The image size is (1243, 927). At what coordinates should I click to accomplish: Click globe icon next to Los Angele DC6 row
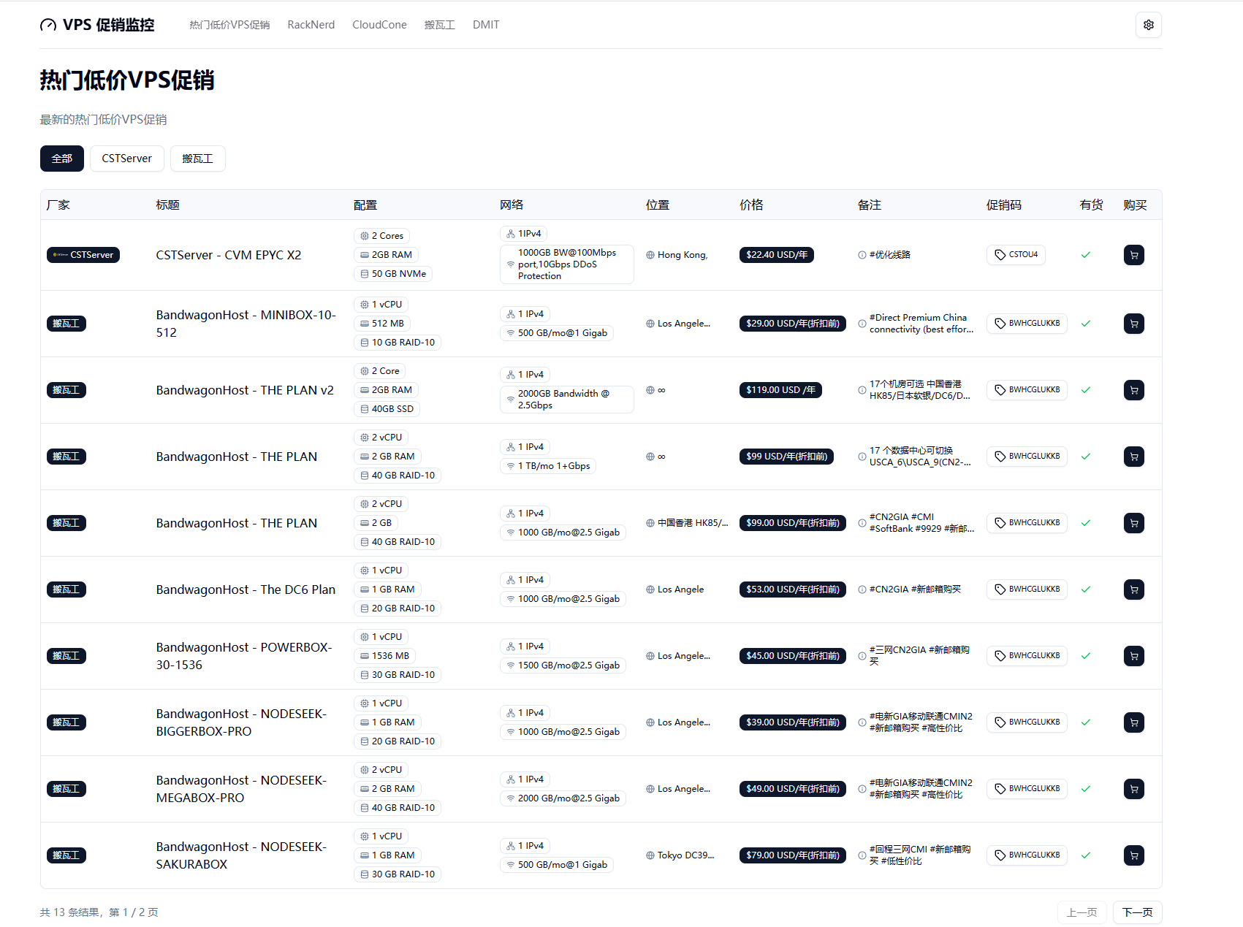click(650, 590)
